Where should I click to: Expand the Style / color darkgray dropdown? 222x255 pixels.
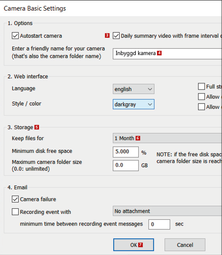click(x=133, y=104)
